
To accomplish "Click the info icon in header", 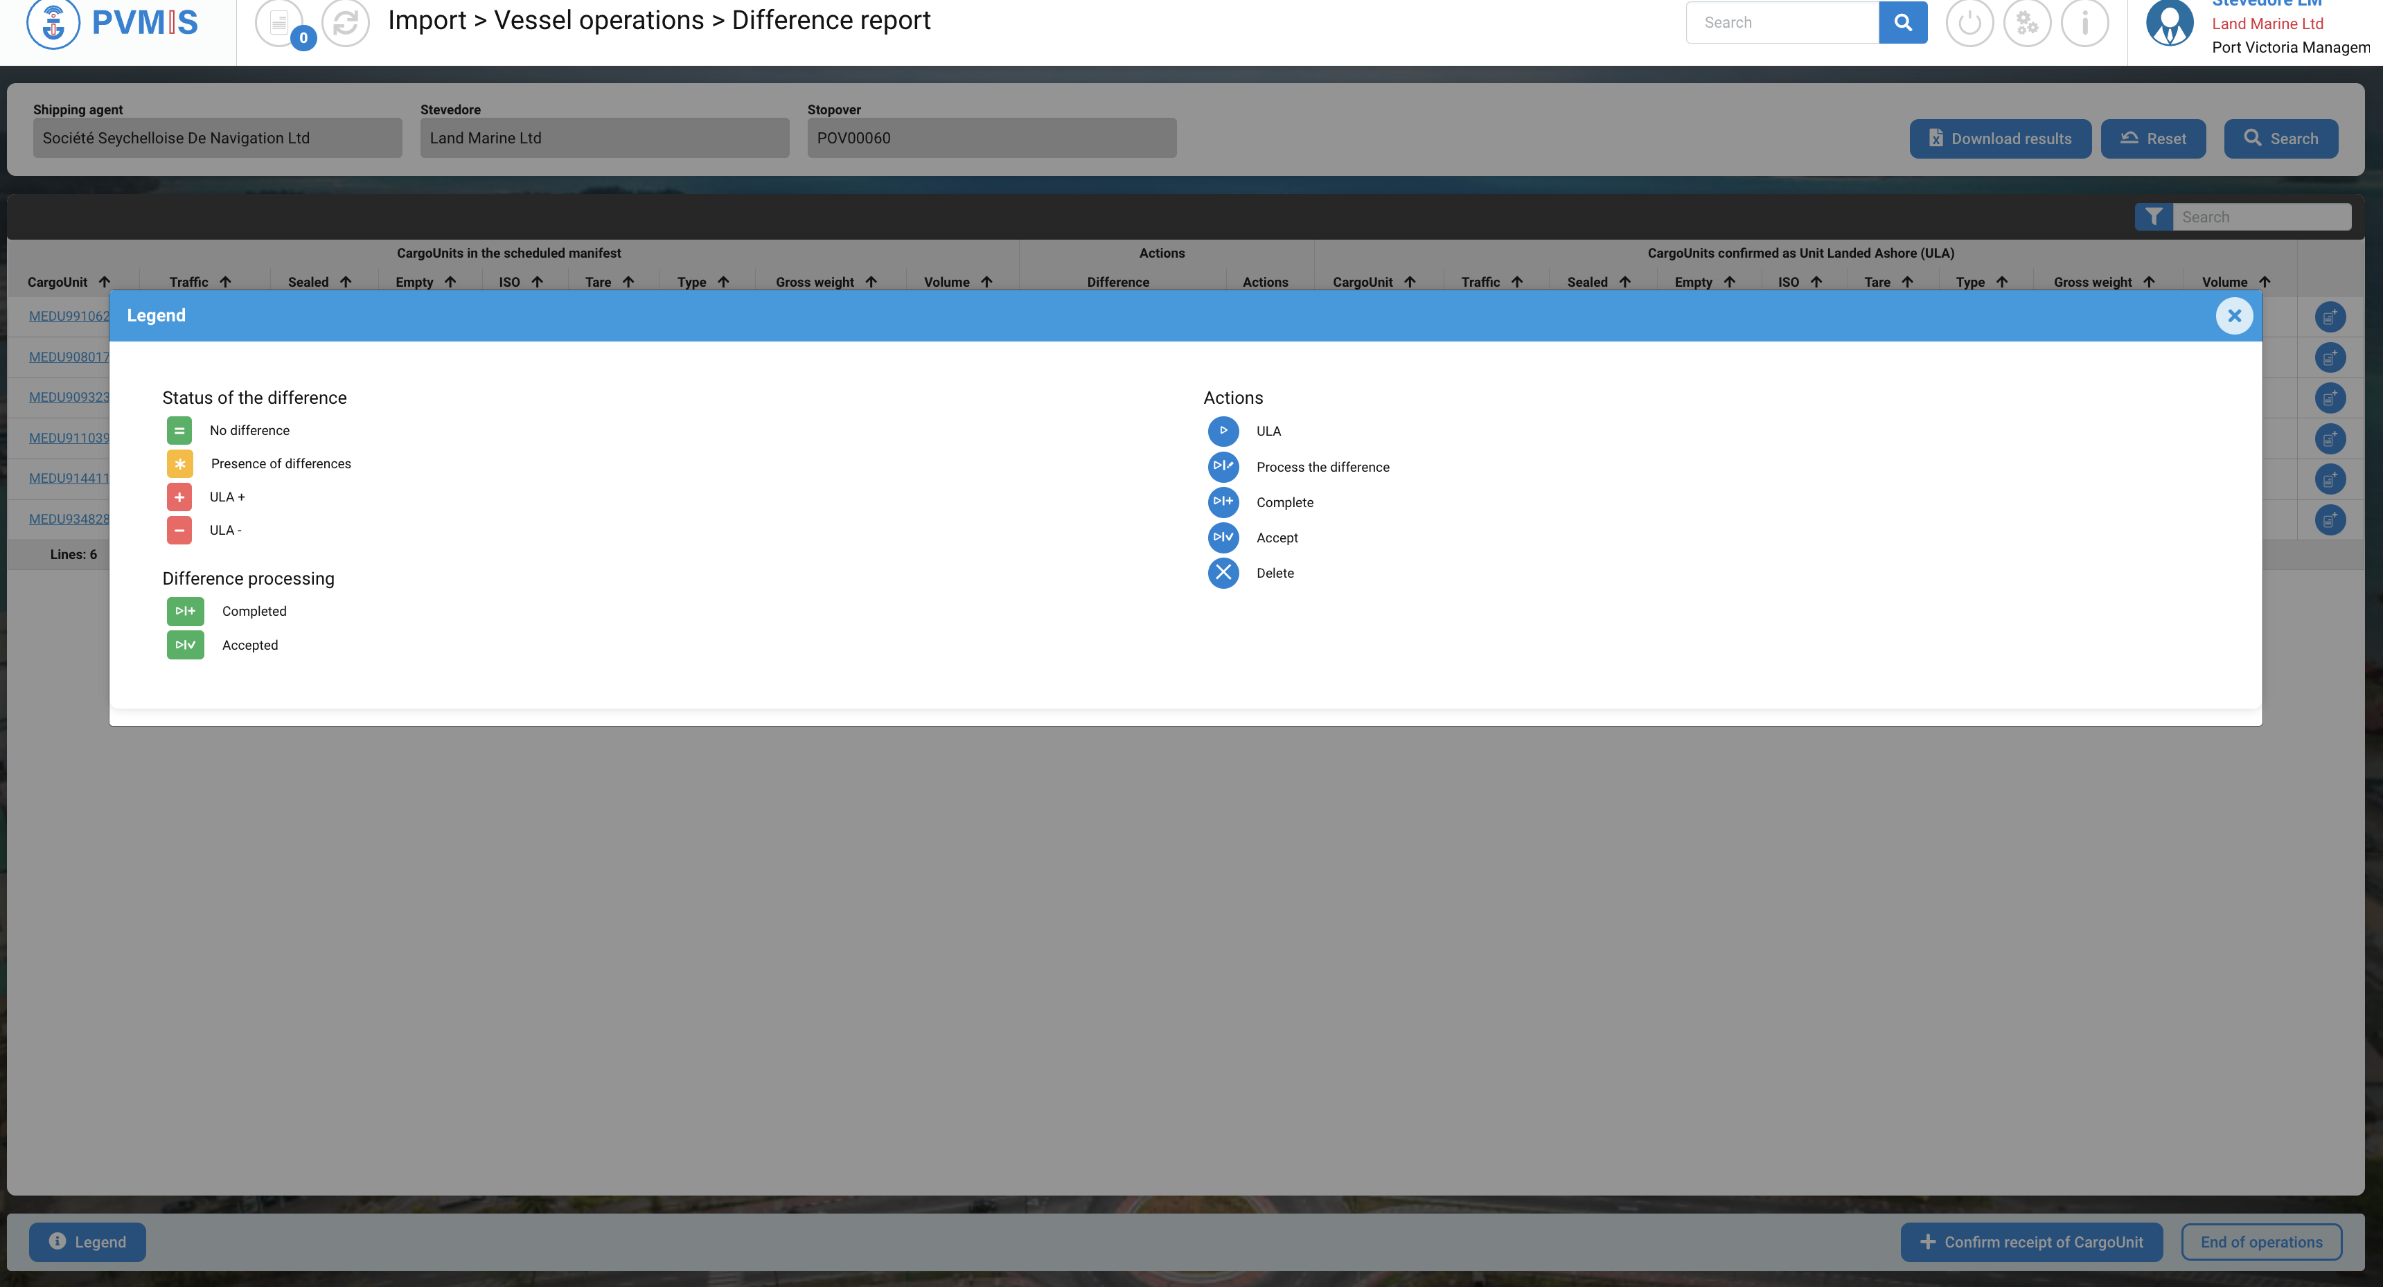I will [x=2084, y=23].
